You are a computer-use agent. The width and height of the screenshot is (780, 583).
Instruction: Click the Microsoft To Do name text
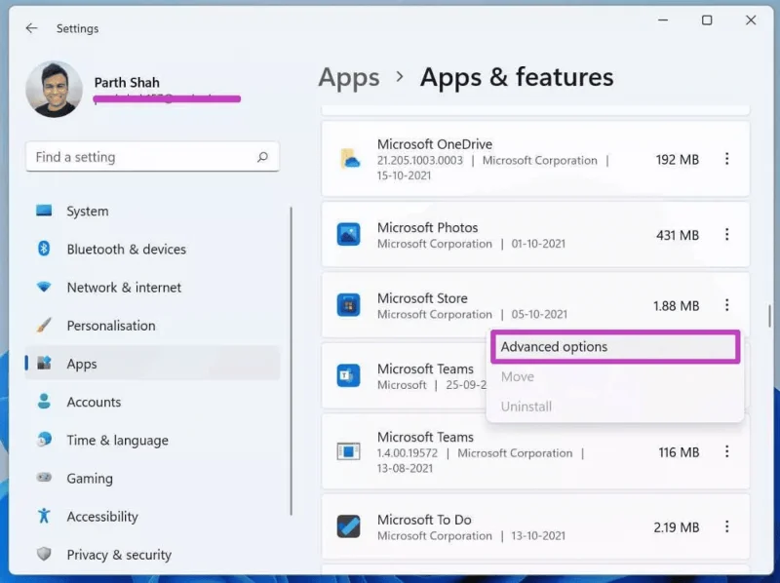(424, 520)
